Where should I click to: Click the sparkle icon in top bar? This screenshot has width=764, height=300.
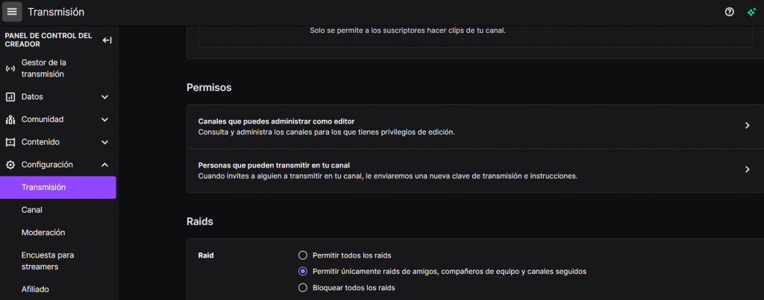tap(751, 12)
